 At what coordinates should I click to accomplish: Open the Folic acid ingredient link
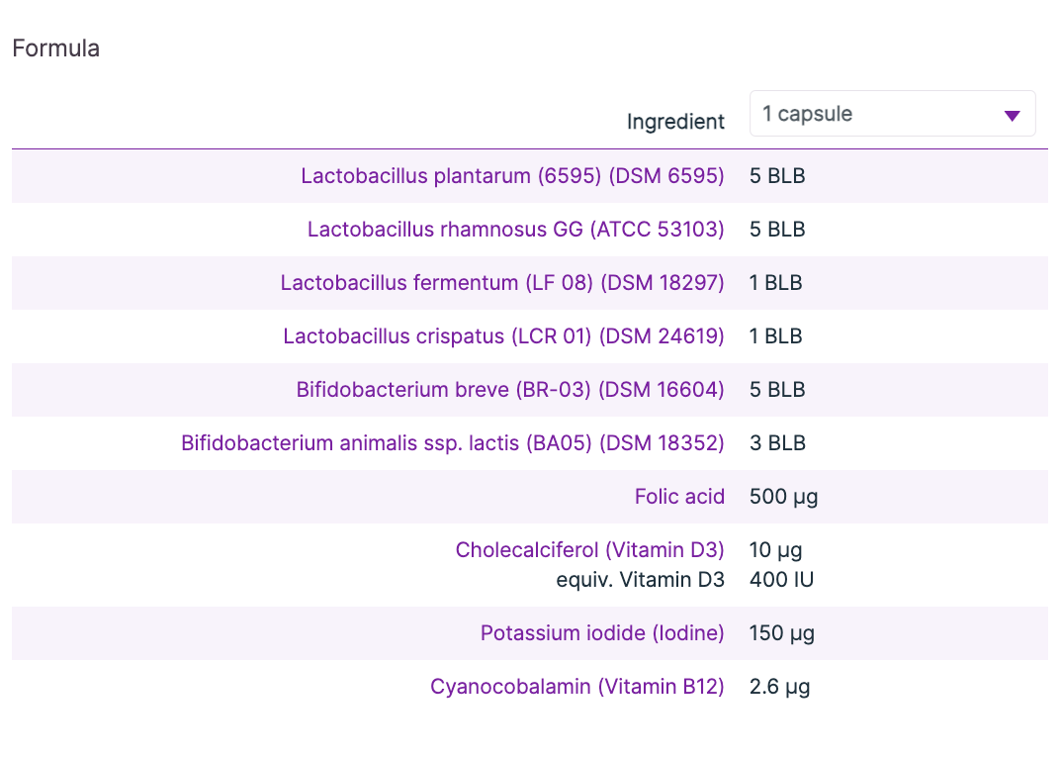coord(679,497)
